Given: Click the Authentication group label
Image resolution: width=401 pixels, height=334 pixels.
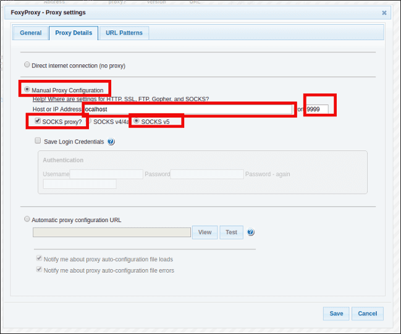Looking at the screenshot, I should point(63,160).
